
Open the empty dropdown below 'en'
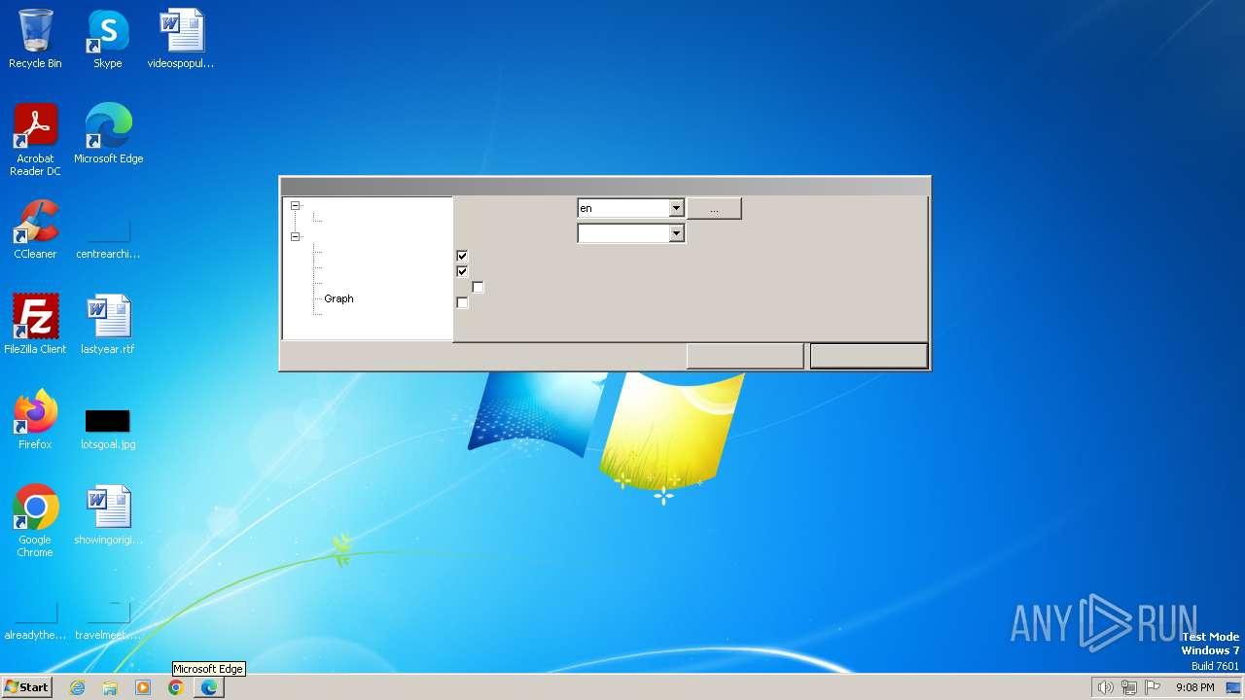(x=676, y=233)
